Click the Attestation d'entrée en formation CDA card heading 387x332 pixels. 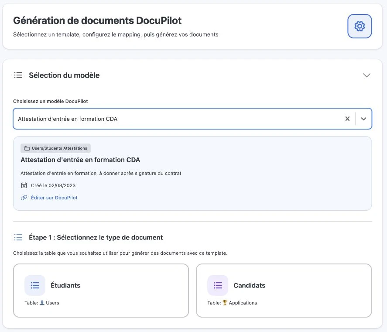point(80,160)
